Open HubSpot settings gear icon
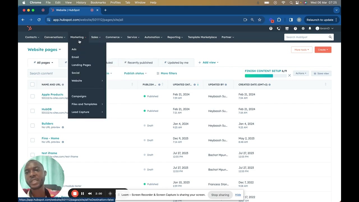 303,28
